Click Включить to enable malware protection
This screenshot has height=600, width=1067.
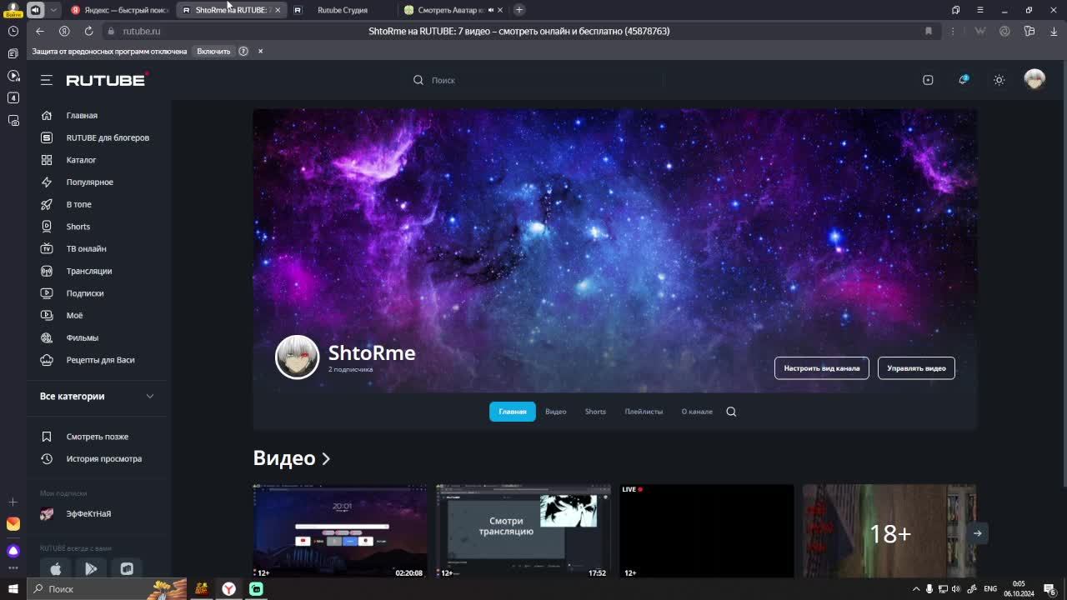[x=213, y=51]
